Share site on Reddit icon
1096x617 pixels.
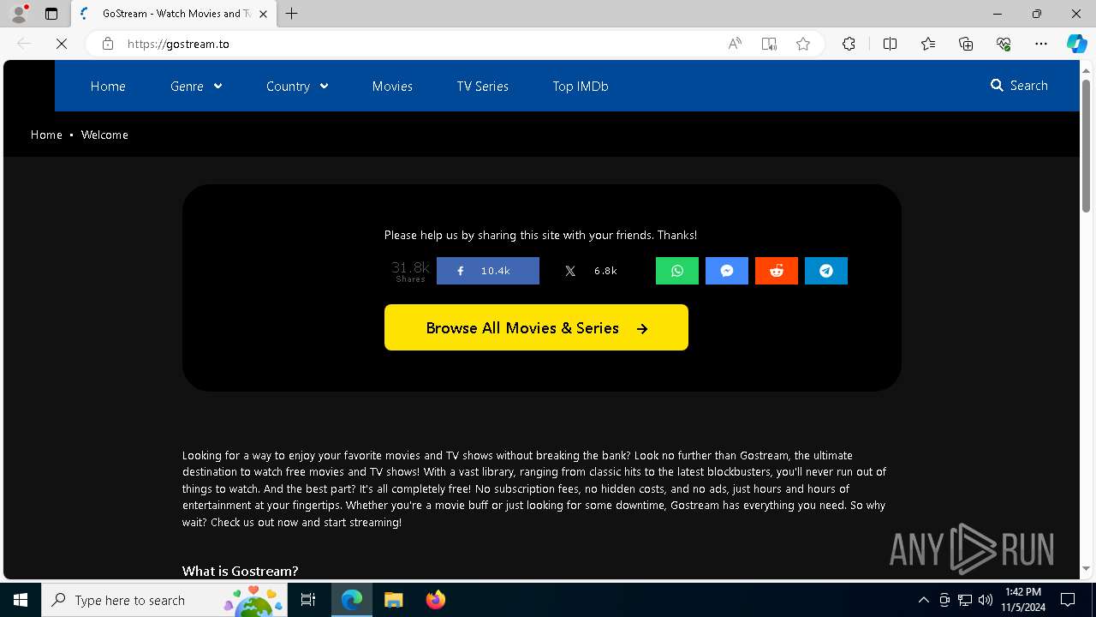pos(777,271)
